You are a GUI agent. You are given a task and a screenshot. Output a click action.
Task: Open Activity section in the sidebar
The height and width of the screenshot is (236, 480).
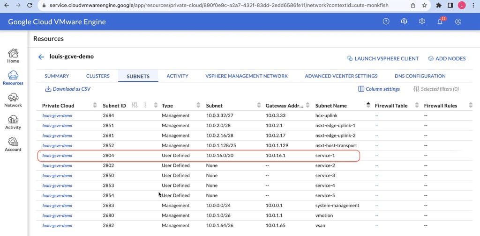click(13, 122)
